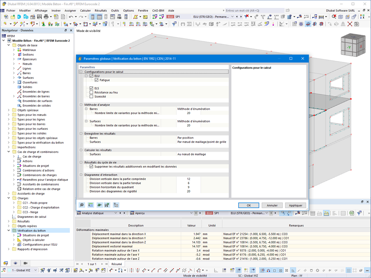Uncheck the ELS checkbox

[x=91, y=88]
